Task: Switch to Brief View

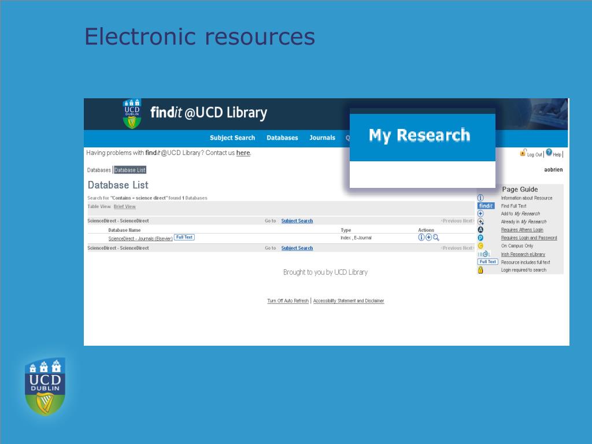Action: click(x=125, y=206)
